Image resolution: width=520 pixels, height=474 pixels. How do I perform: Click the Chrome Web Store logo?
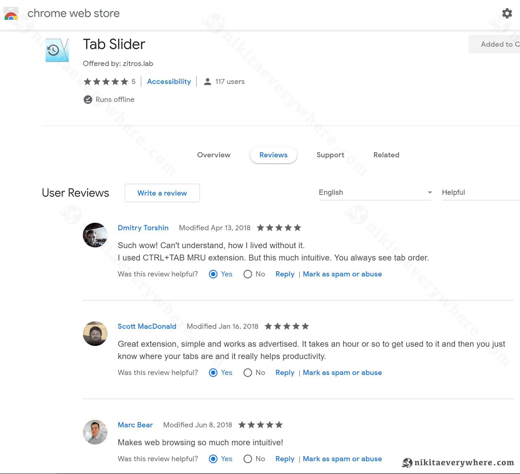11,14
